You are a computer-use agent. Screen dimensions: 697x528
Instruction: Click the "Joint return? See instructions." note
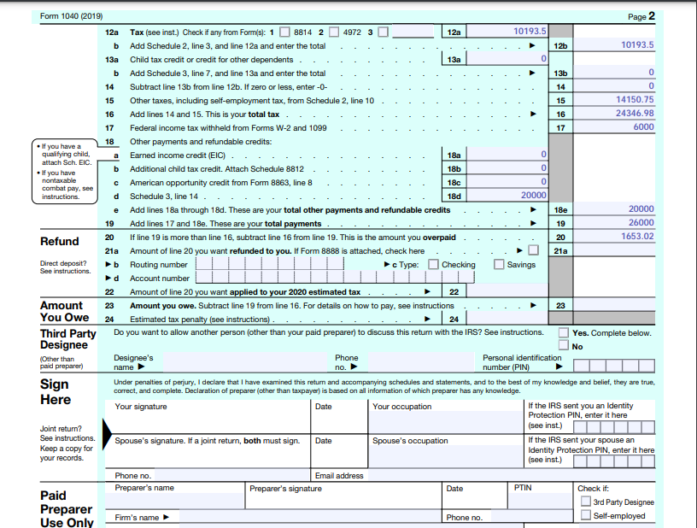(x=67, y=433)
